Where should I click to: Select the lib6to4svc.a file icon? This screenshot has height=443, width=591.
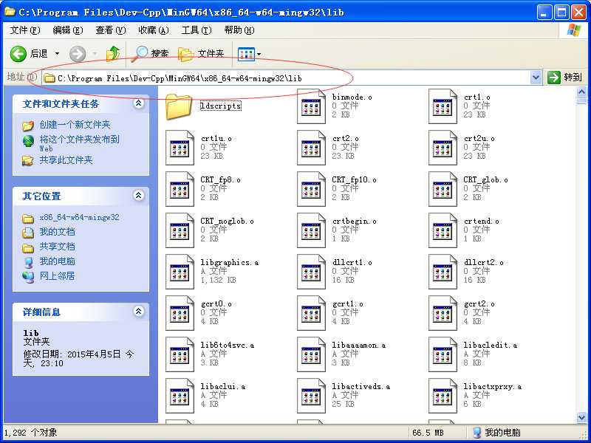coord(180,354)
